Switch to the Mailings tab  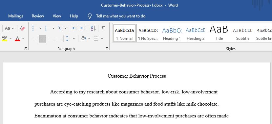point(16,16)
